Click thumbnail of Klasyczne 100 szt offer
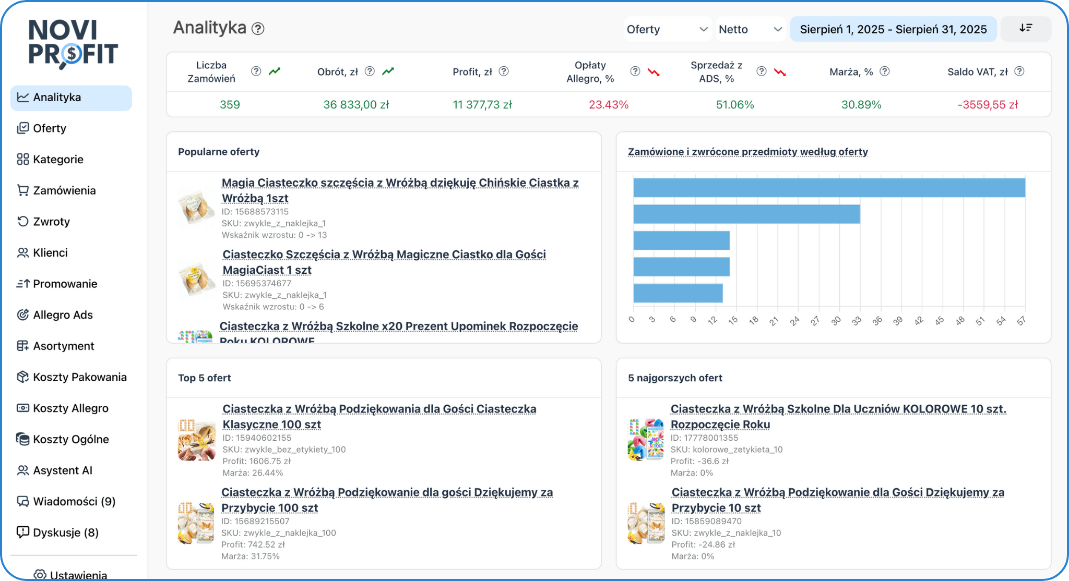 pyautogui.click(x=196, y=440)
